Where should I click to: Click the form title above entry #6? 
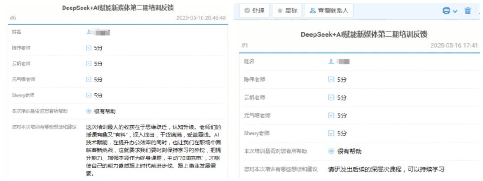[x=118, y=8]
